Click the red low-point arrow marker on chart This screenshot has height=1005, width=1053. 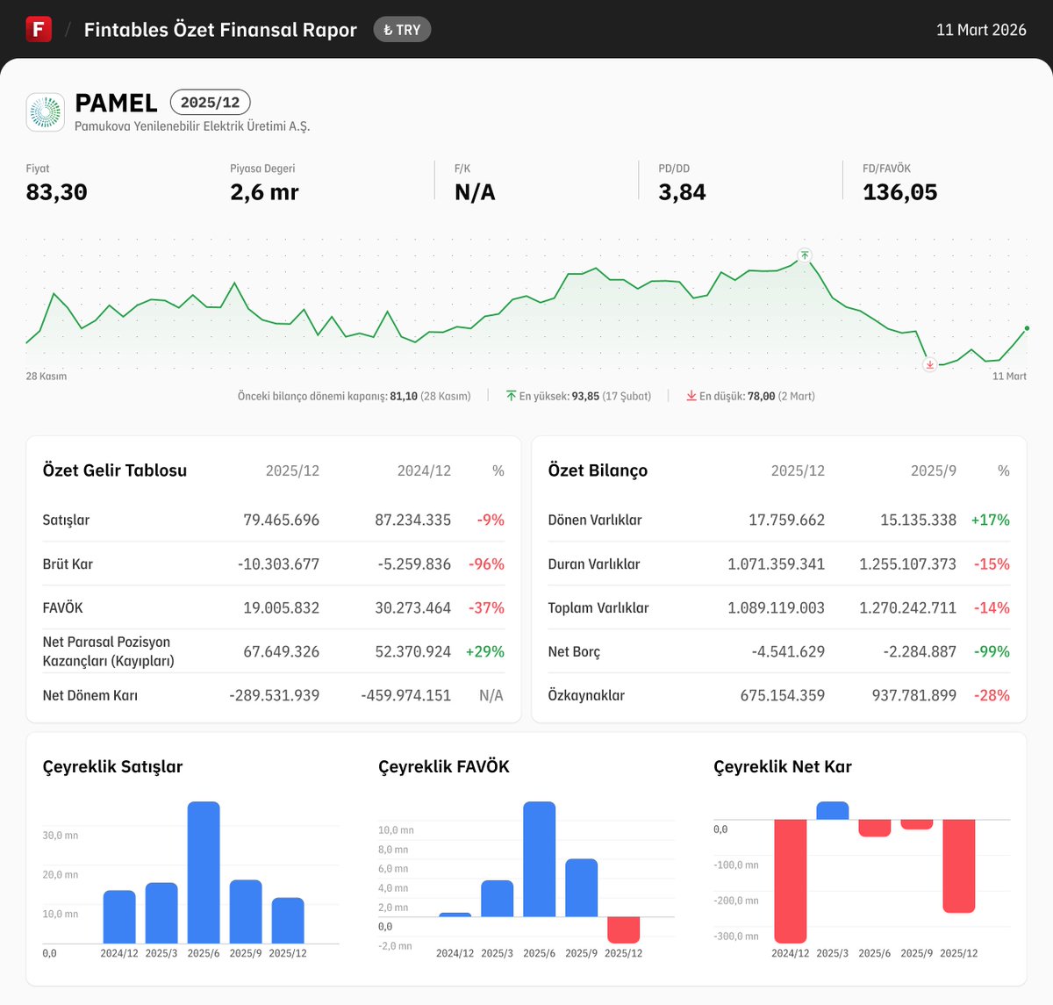[x=929, y=364]
